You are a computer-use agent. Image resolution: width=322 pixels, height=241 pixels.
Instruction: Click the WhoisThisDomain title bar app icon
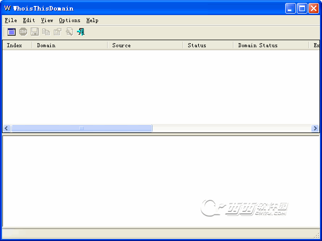(x=7, y=8)
